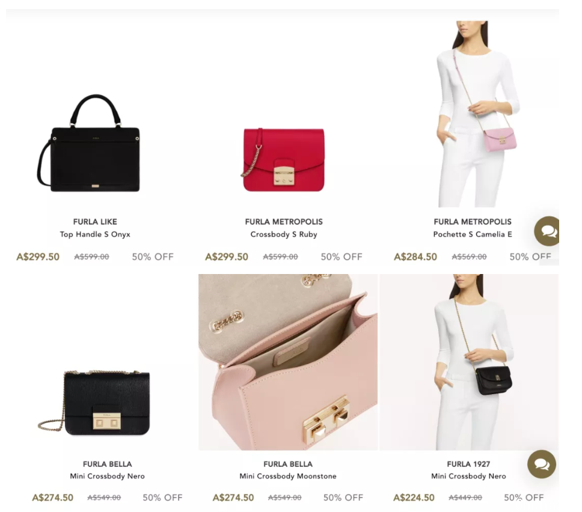Open the FURLA 1927 product title

468,464
